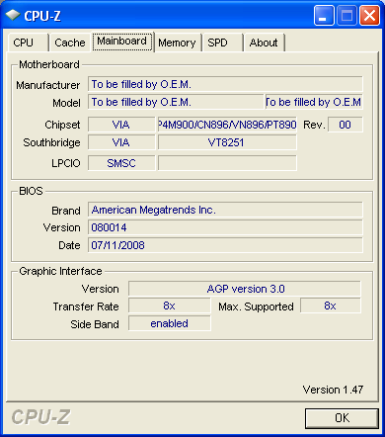The height and width of the screenshot is (437, 385).
Task: Select the VT8251 southbridge model
Action: (x=227, y=142)
